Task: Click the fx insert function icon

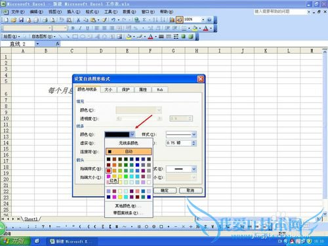Action: tap(58, 44)
